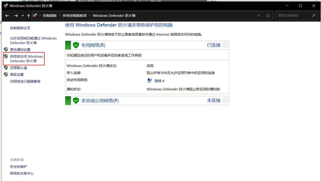
Task: Open 网络和共享中心 link
Action: 22,173
